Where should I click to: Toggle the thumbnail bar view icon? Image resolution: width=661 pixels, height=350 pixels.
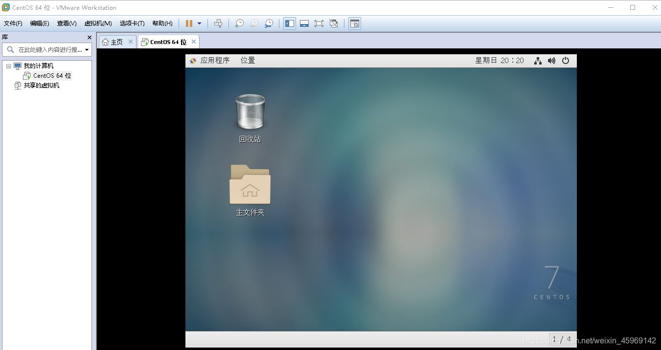[x=304, y=23]
